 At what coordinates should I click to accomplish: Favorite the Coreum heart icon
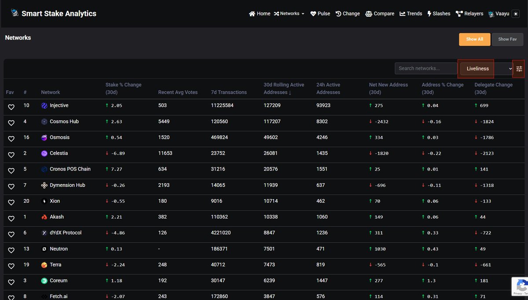click(x=11, y=282)
